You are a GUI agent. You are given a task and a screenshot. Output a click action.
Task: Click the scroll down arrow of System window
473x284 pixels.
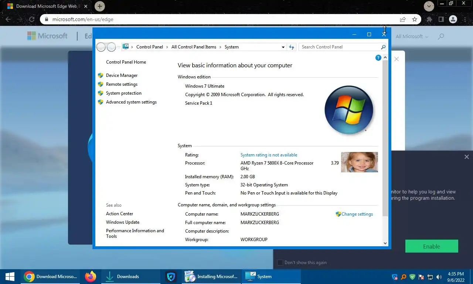pos(385,243)
